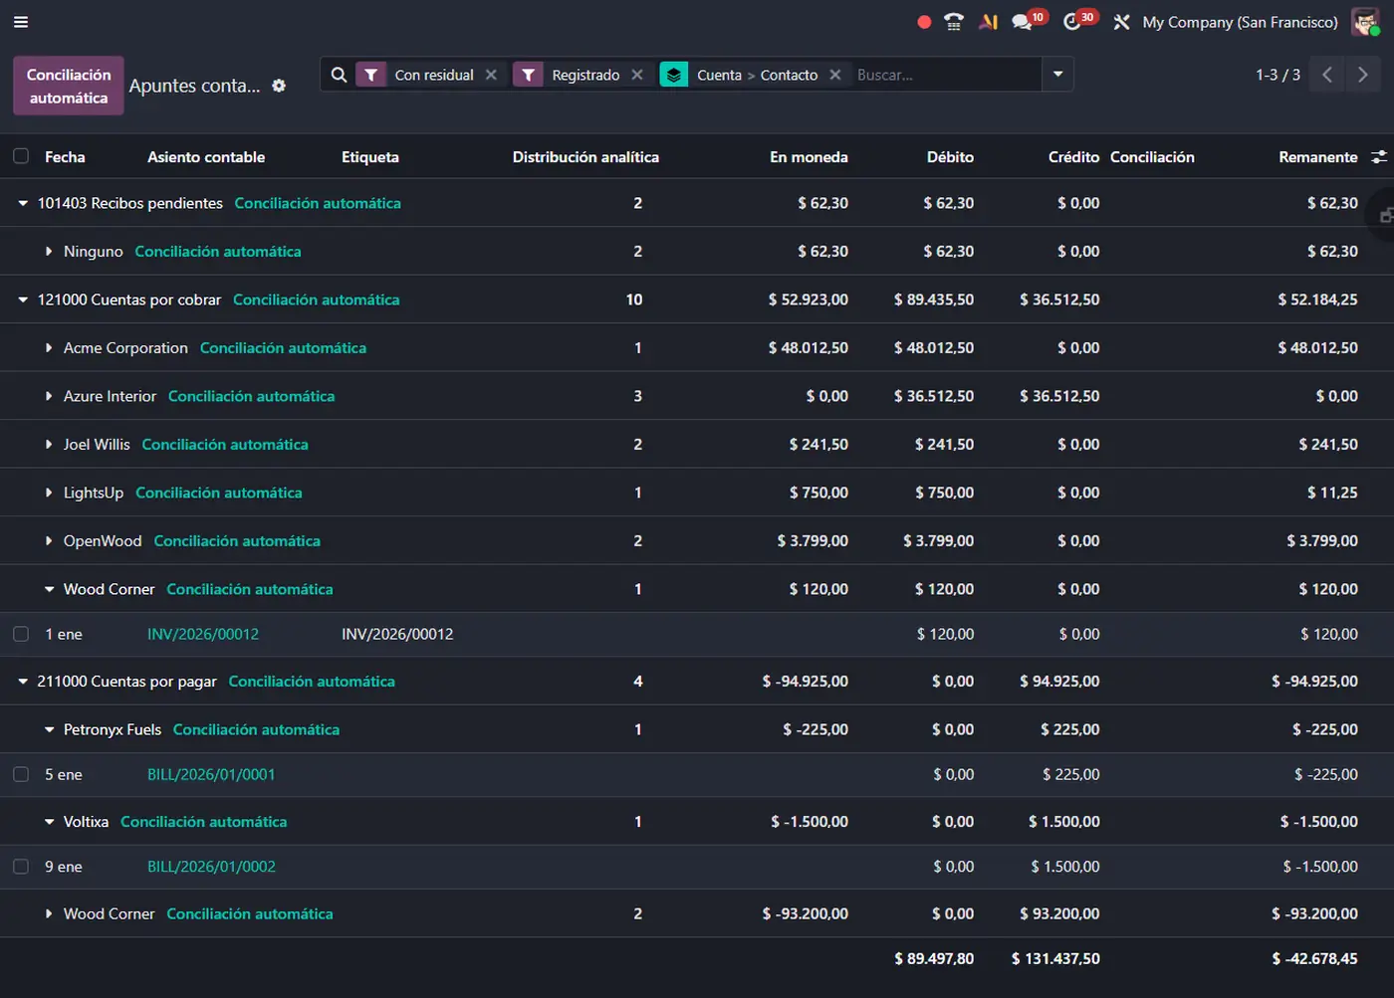Screen dimensions: 1394x998
Task: Sort by the Débito column header
Action: pos(950,157)
